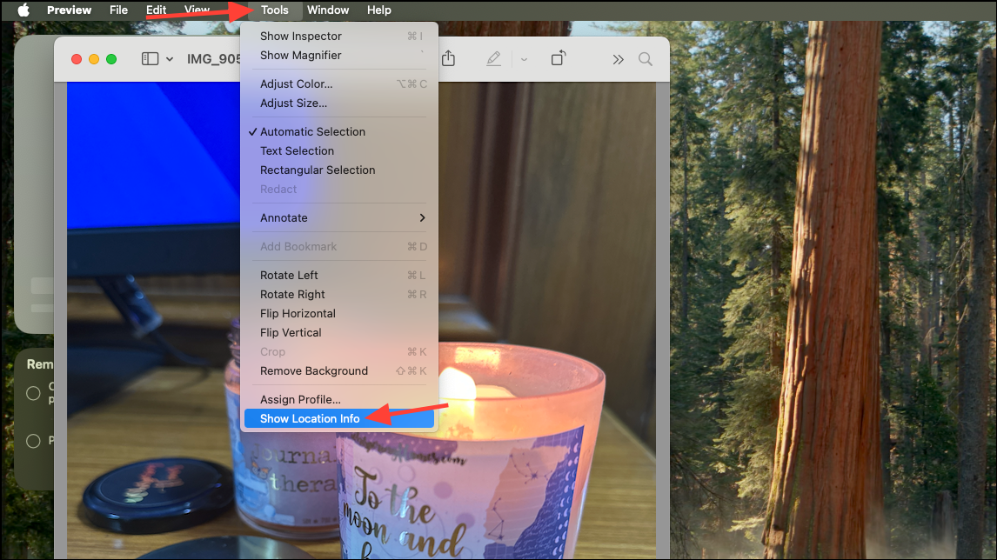Click the IMG_905 window title
The height and width of the screenshot is (560, 997).
[214, 59]
